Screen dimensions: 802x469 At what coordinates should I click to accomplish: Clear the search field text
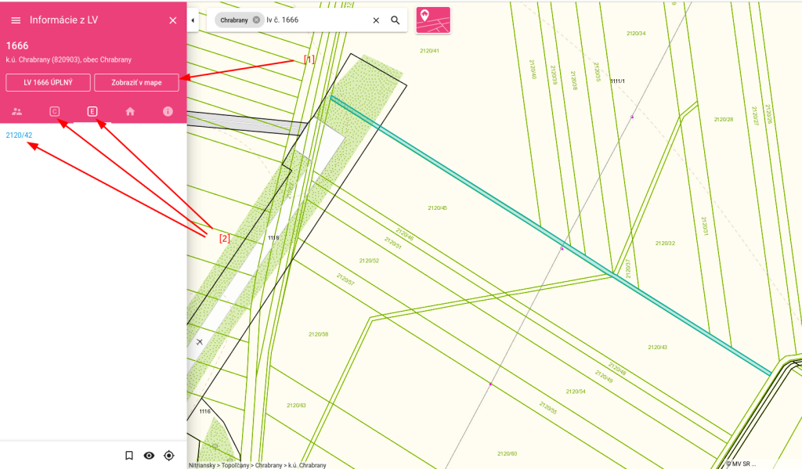coord(376,20)
